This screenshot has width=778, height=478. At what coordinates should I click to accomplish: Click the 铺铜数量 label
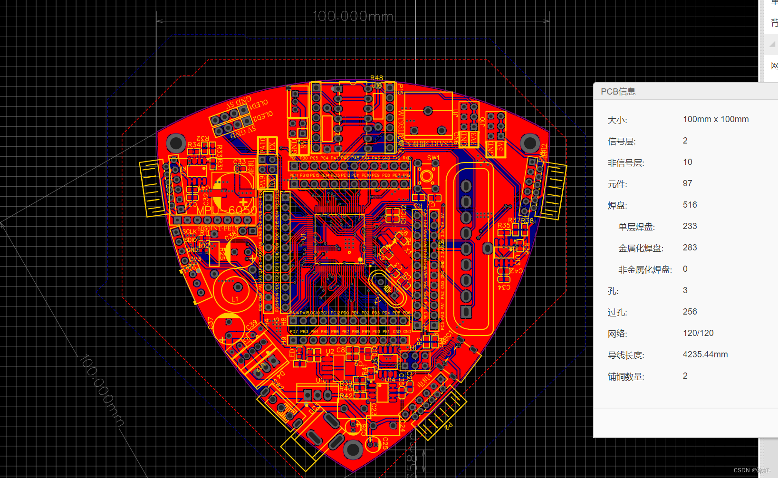click(x=626, y=377)
